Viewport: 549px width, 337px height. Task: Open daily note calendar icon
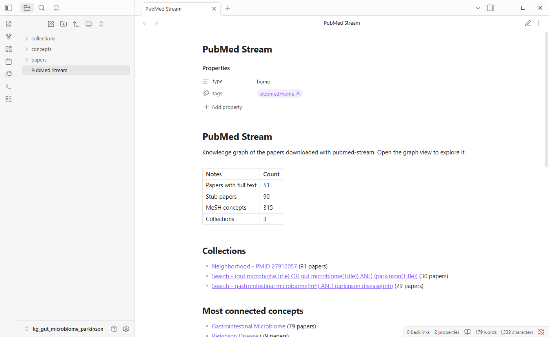click(9, 62)
